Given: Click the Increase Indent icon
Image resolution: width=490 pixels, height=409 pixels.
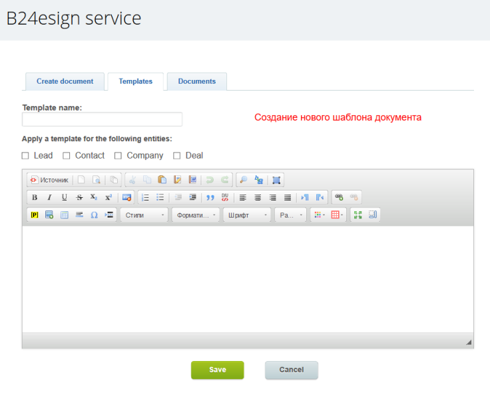Looking at the screenshot, I should 193,197.
